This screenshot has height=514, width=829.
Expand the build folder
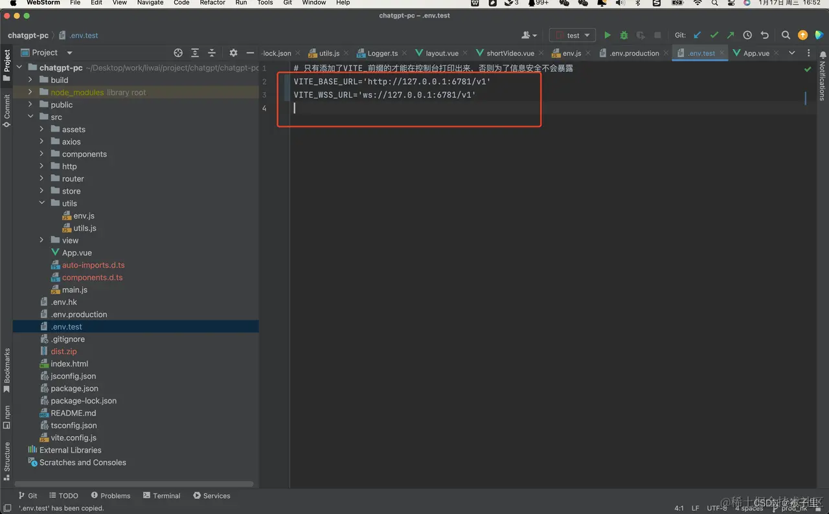(x=30, y=80)
